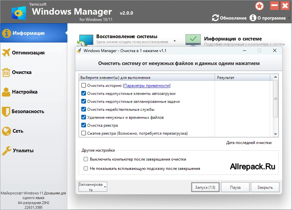Click the Запланировать button label
The height and width of the screenshot is (210, 292).
(x=91, y=187)
